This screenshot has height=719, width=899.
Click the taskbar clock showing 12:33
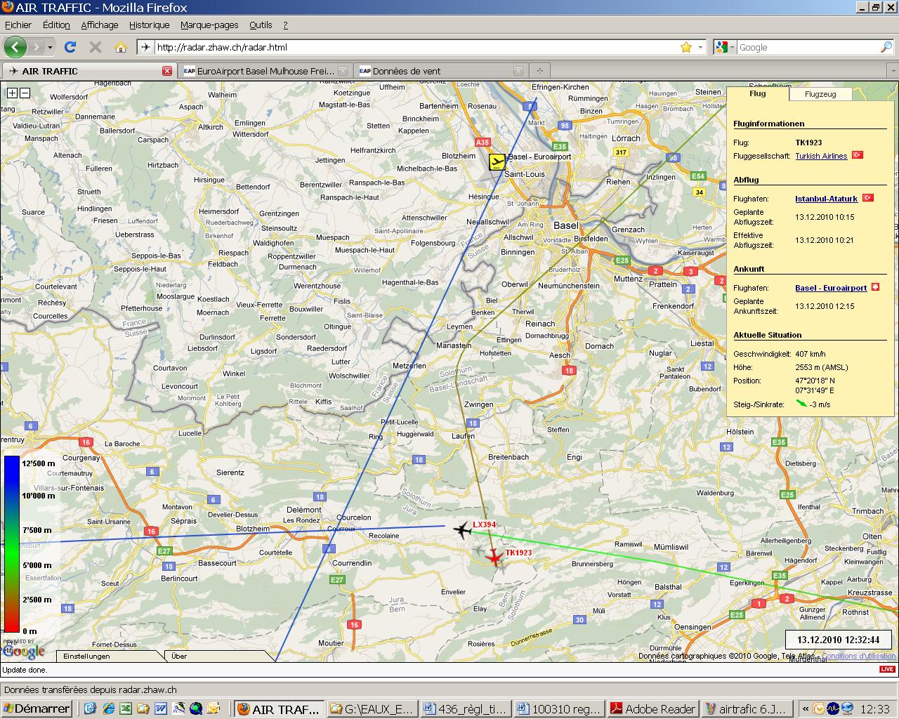click(876, 709)
